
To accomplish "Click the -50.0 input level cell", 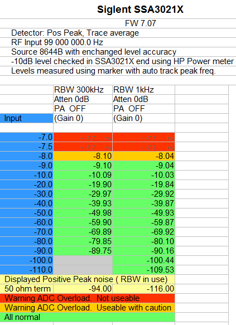I will point(26,213).
